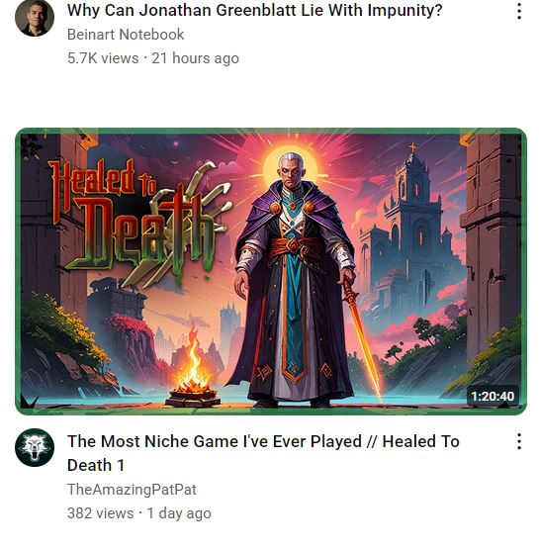Open TheAmazingPatPat wolf channel avatar

click(35, 447)
